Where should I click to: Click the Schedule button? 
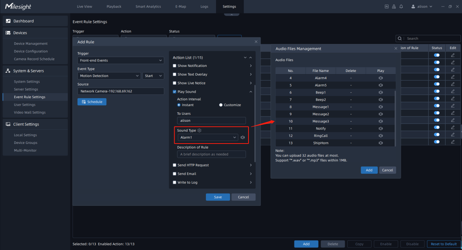click(x=92, y=102)
